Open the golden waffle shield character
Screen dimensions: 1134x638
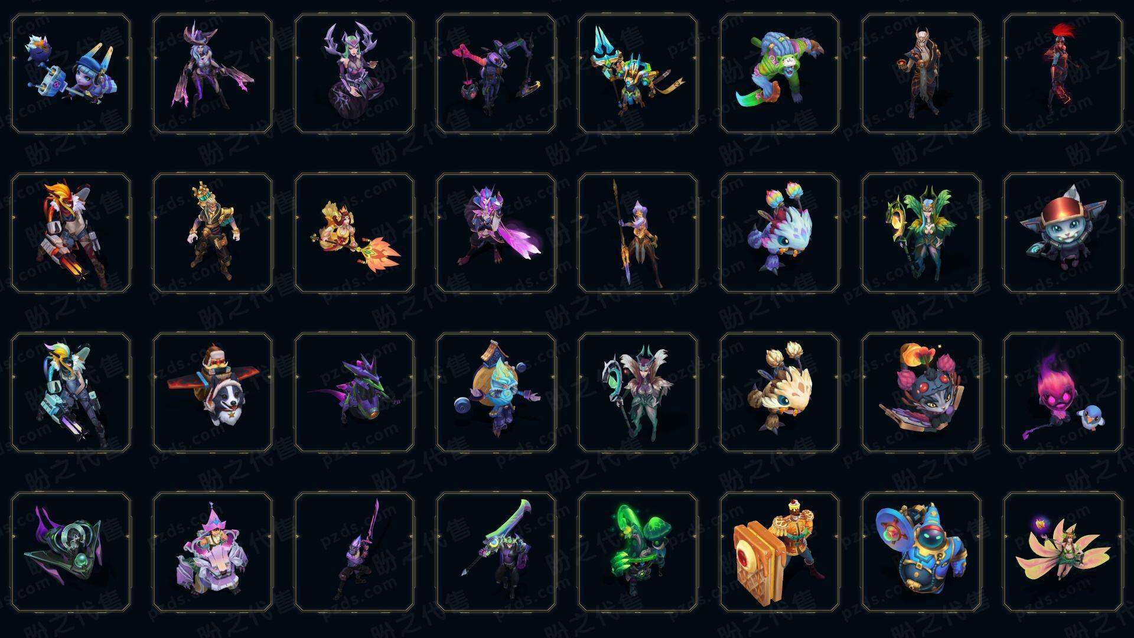[780, 552]
